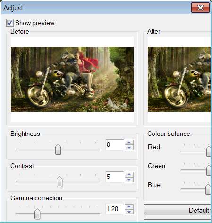Screen dimensions: 212x223
Task: Increase Brightness with the up spinner arrow
Action: (129, 142)
